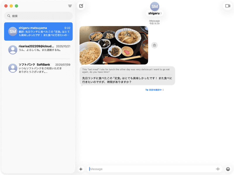Open the conversation filter list icon

70,6
